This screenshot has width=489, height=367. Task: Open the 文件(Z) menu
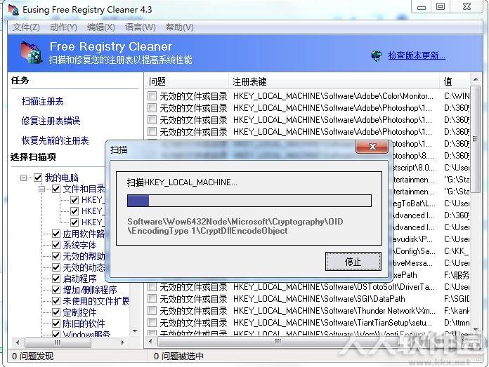(x=26, y=27)
